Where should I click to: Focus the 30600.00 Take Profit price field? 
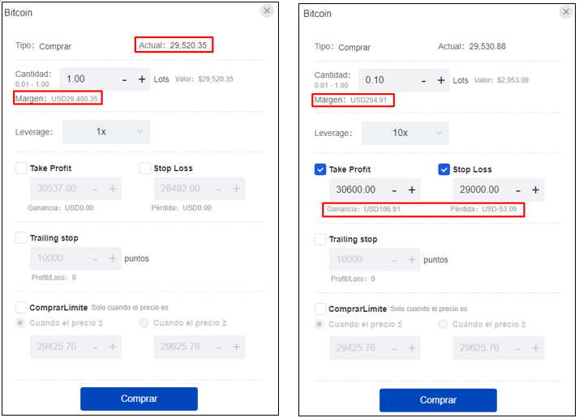[355, 190]
